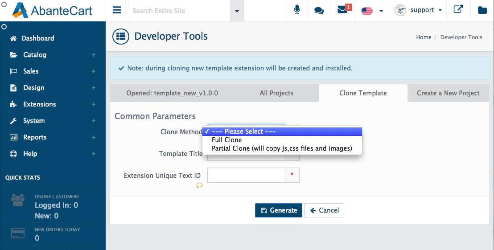Click the Extensions puzzle icon
Image resolution: width=494 pixels, height=250 pixels.
[13, 104]
